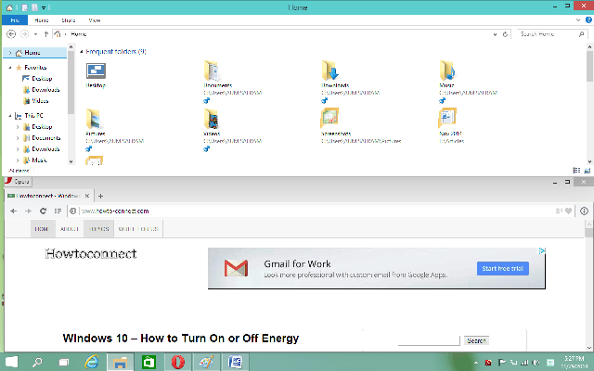594x371 pixels.
Task: Click the Opera address bar URL
Action: click(x=115, y=211)
